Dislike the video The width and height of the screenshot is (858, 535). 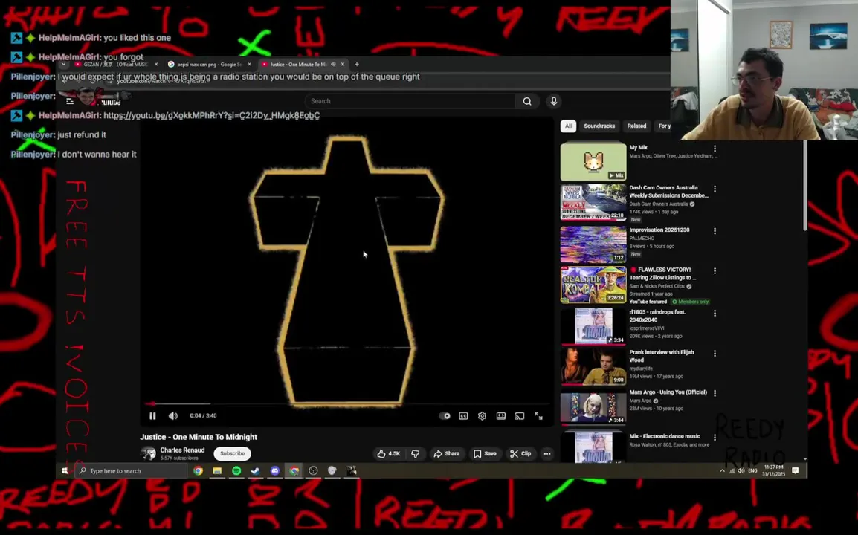pyautogui.click(x=416, y=453)
